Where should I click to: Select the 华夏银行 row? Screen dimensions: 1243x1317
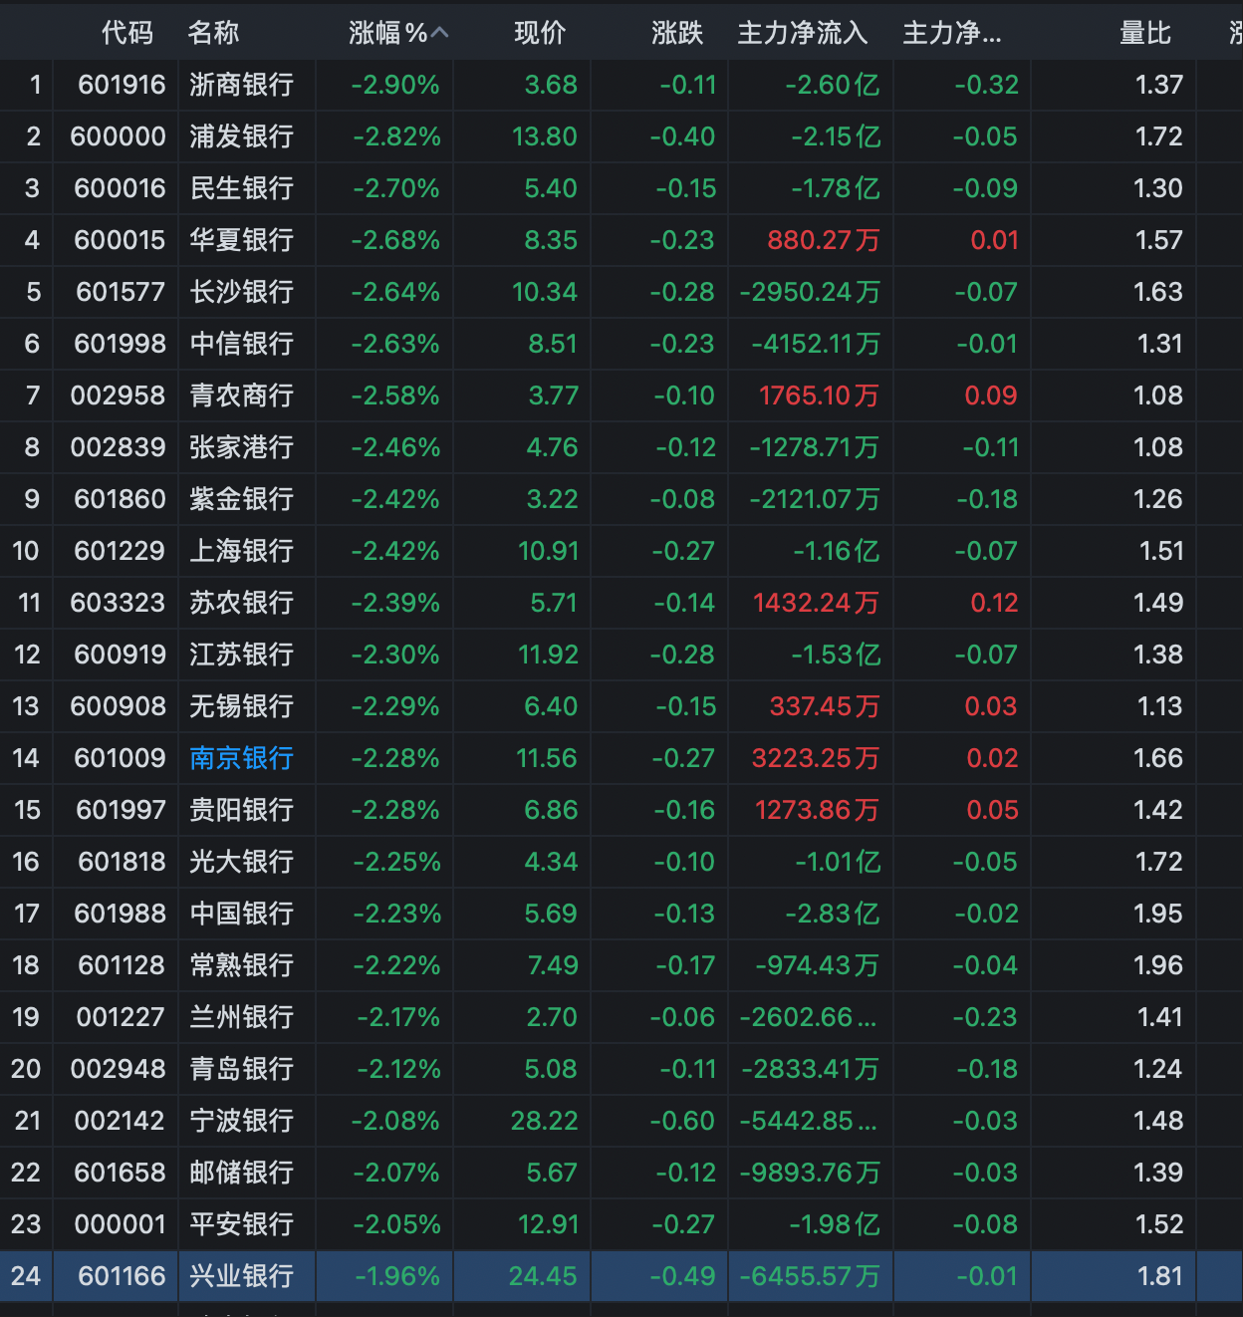[x=239, y=240]
